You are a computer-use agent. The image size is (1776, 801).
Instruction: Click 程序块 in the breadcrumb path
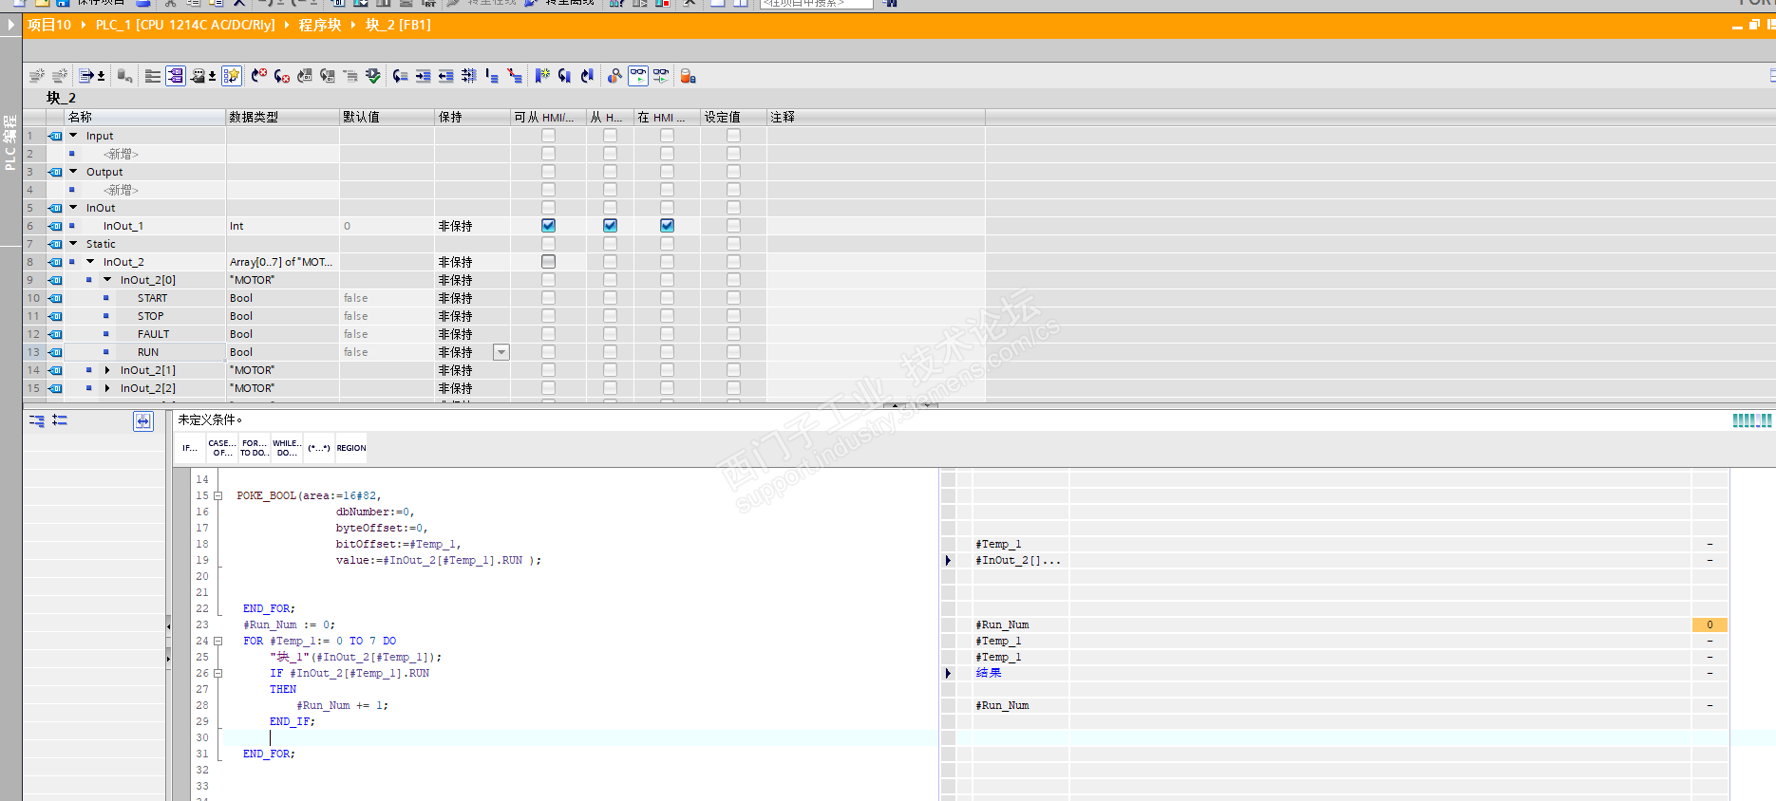coord(319,25)
